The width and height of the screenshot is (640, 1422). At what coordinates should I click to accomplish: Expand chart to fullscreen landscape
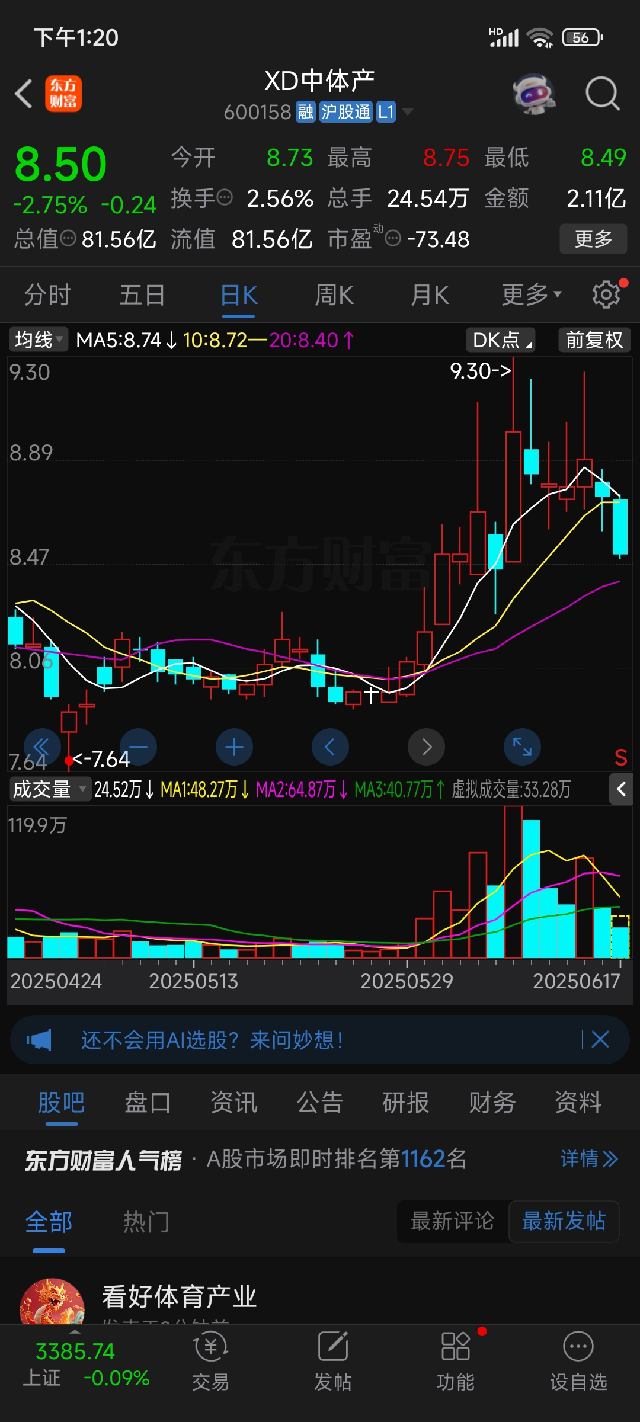(522, 747)
